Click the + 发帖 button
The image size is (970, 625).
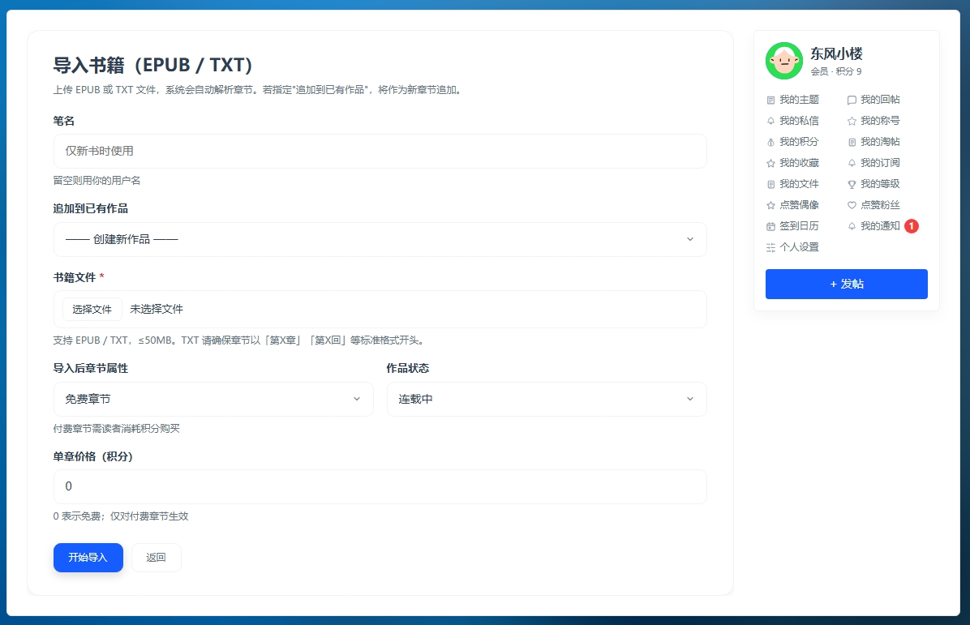click(846, 284)
